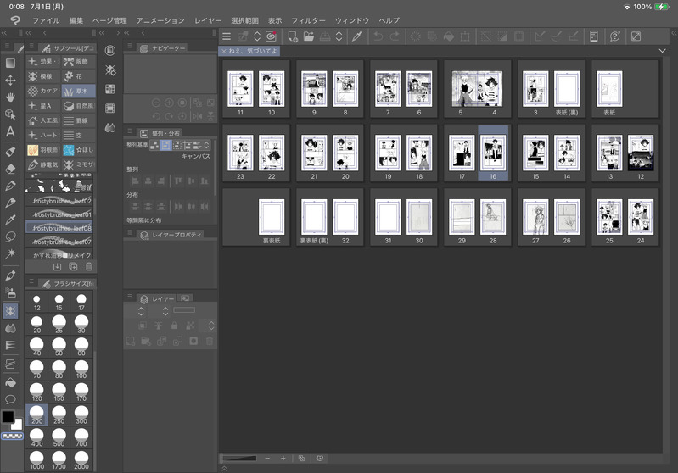Select the 服飾 sub tool group
This screenshot has width=678, height=473.
pyautogui.click(x=78, y=62)
